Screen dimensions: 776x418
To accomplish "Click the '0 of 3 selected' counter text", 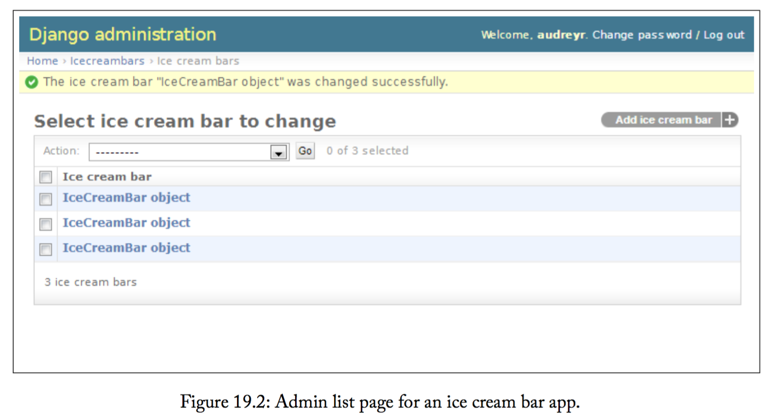I will click(367, 150).
